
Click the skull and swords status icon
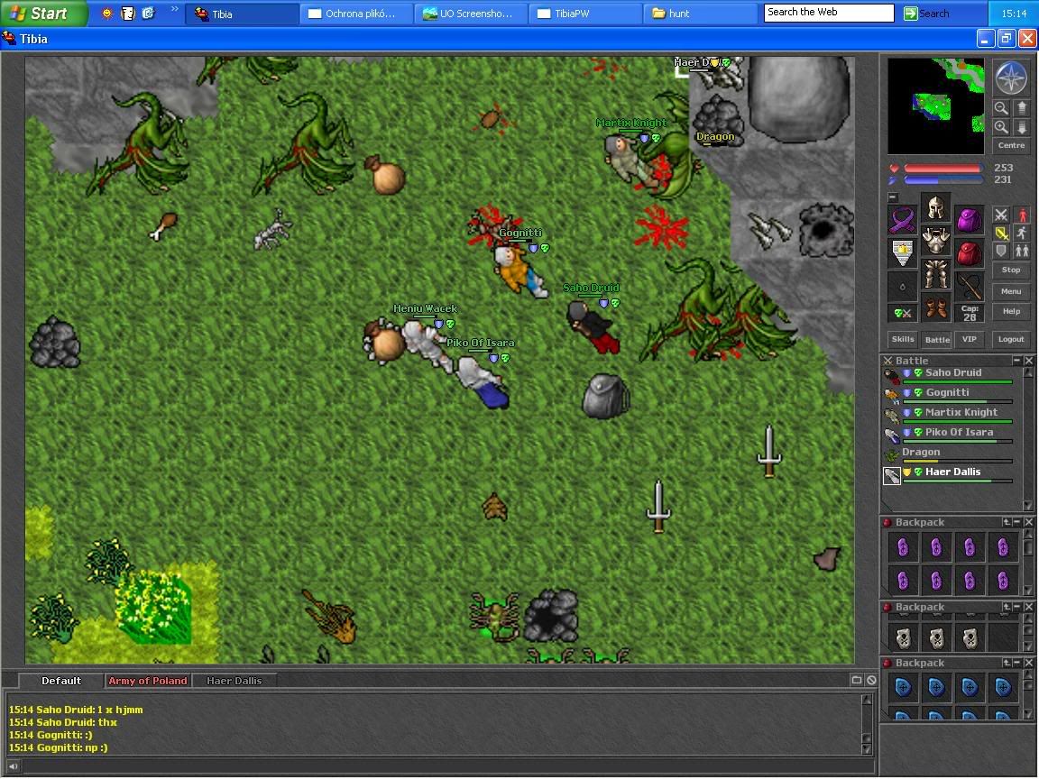pos(903,313)
